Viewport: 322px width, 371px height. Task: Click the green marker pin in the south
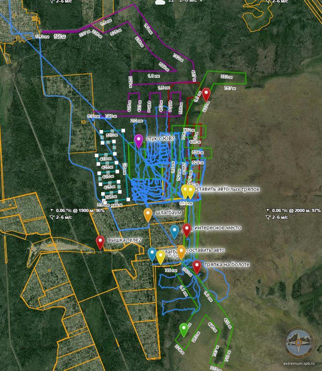tap(184, 329)
